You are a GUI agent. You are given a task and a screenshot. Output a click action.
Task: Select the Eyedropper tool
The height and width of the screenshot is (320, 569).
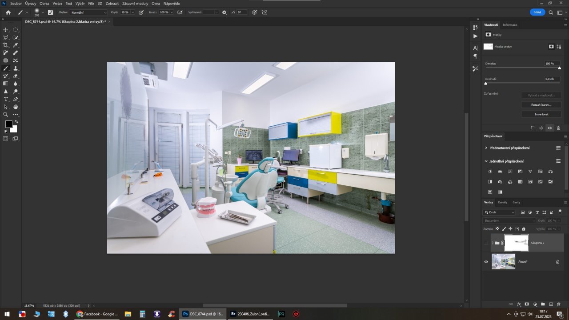pyautogui.click(x=16, y=45)
